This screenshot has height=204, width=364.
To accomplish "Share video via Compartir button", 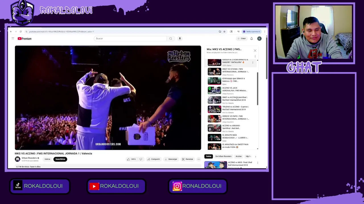I will (154, 159).
